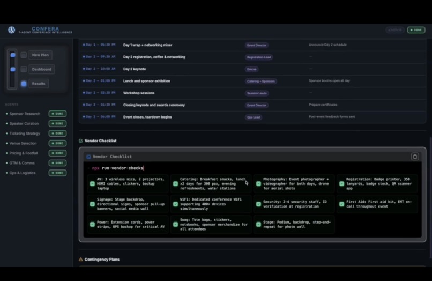Click DONE badge for Venue Selection

coord(57,143)
